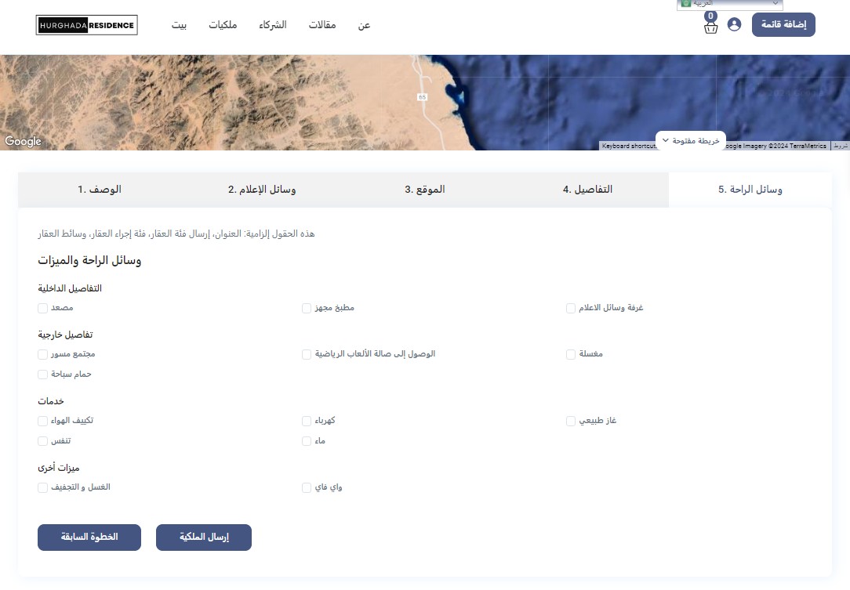Enable the مطبخ مجهز option

307,308
